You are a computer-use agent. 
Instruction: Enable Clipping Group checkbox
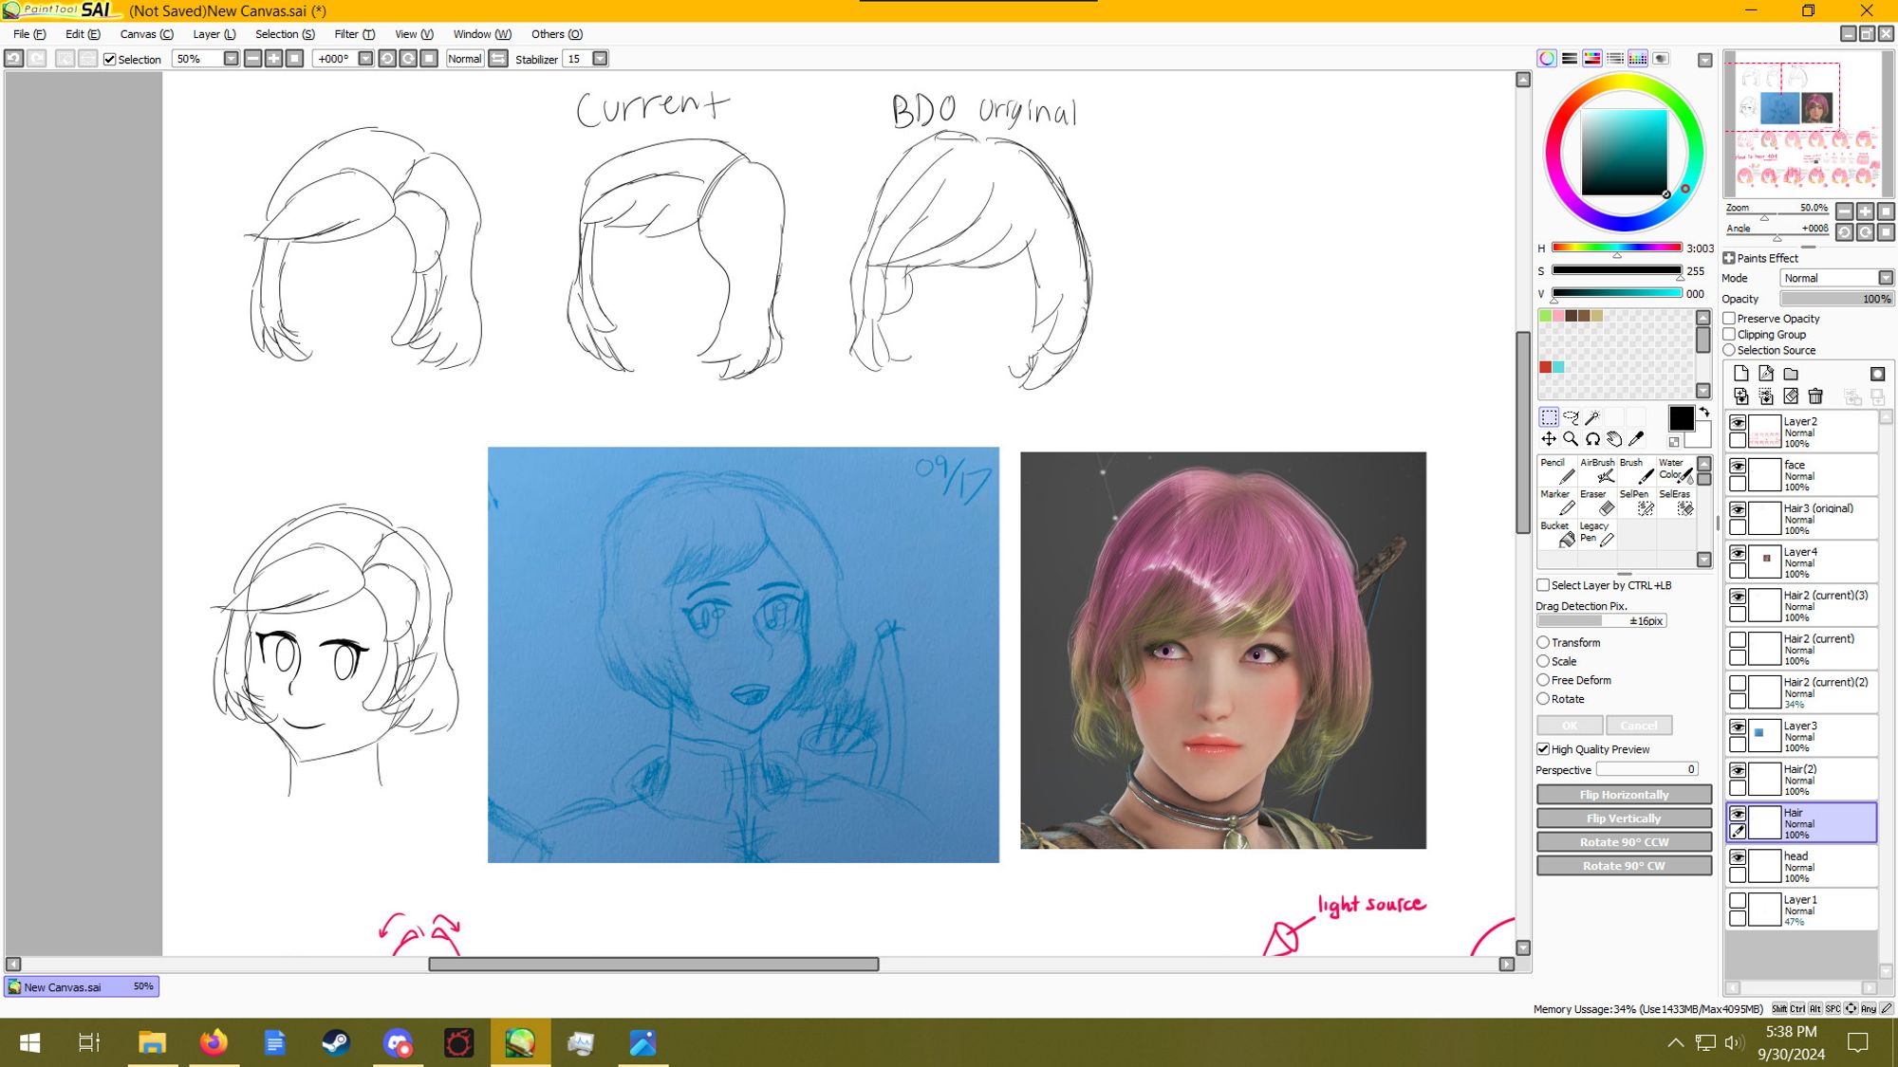coord(1729,335)
